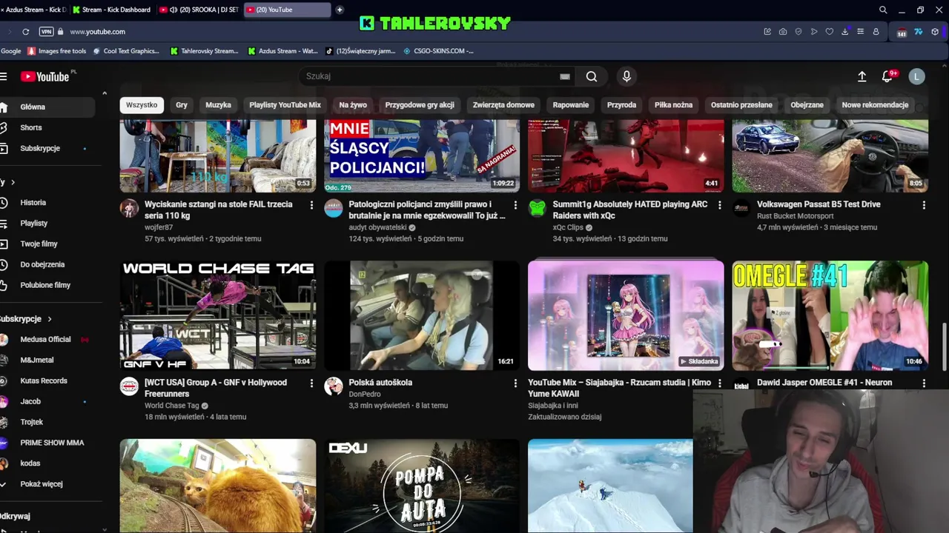Screen dimensions: 949x533
Task: Select the Muzyka filter chip
Action: click(218, 105)
